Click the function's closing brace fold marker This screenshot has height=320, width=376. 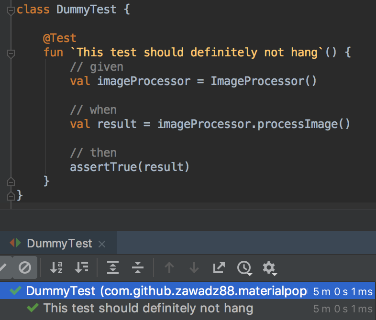(11, 182)
